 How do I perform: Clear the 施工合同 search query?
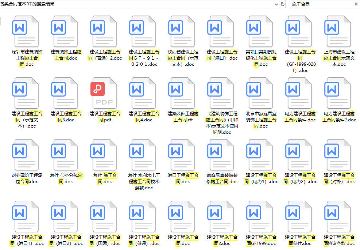(x=356, y=4)
